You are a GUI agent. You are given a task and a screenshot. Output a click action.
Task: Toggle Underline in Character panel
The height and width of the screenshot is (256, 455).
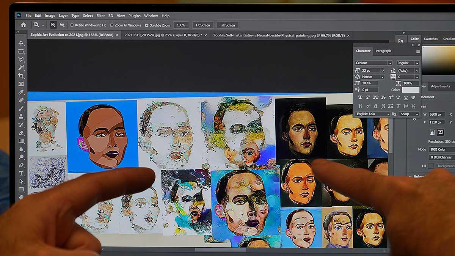[406, 97]
